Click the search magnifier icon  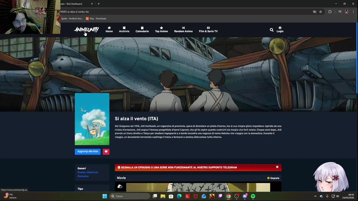(272, 30)
